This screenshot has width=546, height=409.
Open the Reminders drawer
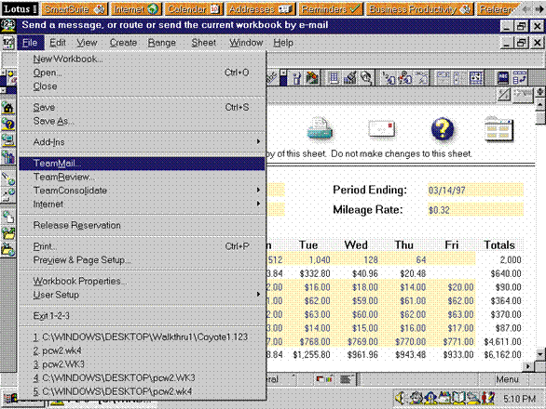coord(331,9)
